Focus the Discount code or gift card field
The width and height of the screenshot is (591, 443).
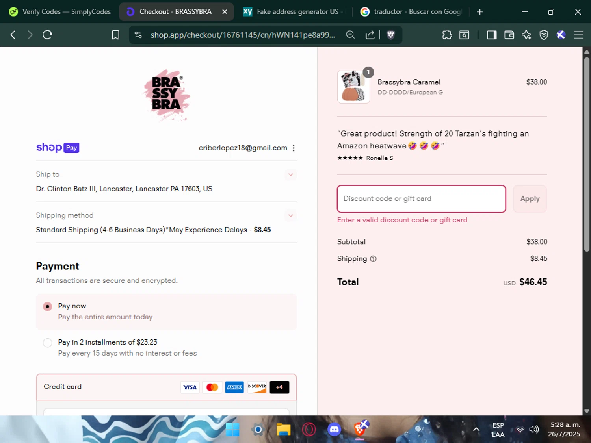[x=422, y=199]
